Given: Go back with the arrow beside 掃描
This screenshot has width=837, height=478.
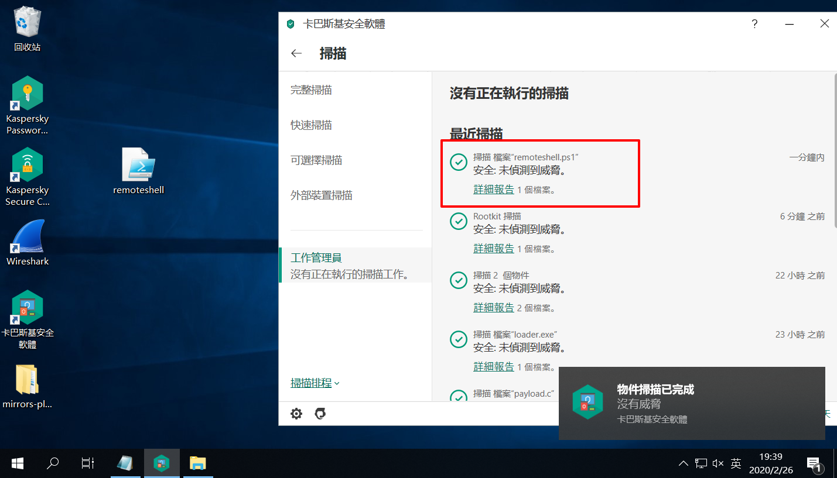Looking at the screenshot, I should click(296, 53).
